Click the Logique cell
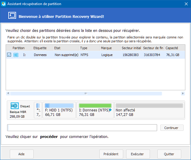The width and height of the screenshot is (191, 160). tap(107, 55)
